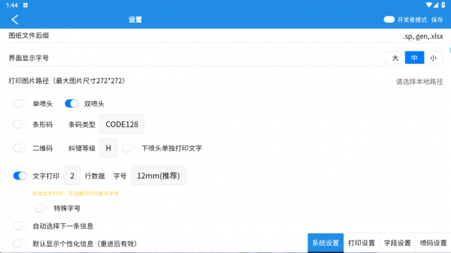Enable 特殊字号 toggle
The image size is (451, 253).
point(40,208)
